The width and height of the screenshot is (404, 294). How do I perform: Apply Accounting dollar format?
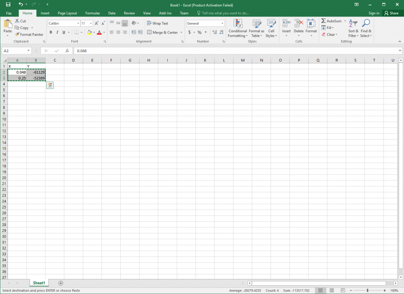189,32
